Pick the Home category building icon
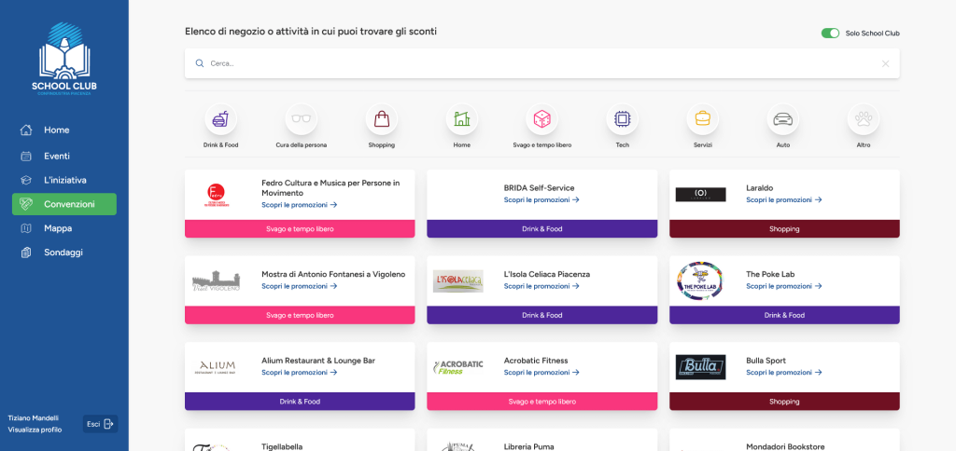The width and height of the screenshot is (956, 451). [x=461, y=118]
